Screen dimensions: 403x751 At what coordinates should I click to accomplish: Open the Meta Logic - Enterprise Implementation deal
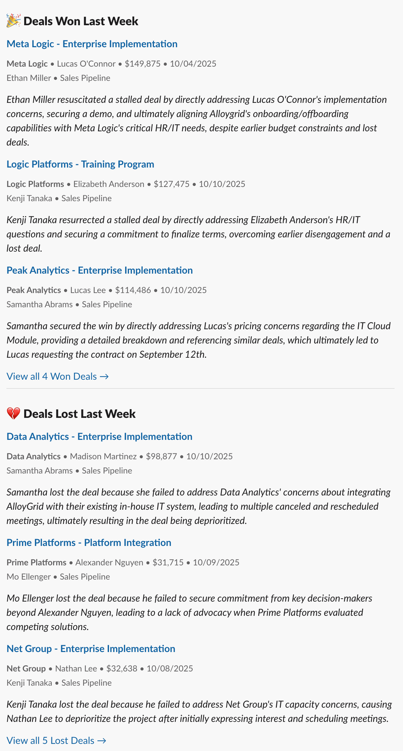[x=92, y=44]
